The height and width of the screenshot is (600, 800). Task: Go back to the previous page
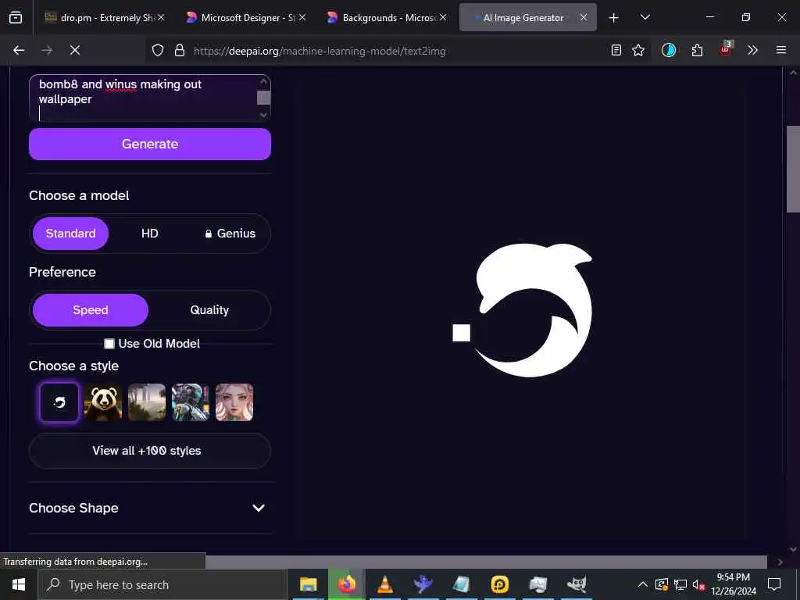click(19, 50)
